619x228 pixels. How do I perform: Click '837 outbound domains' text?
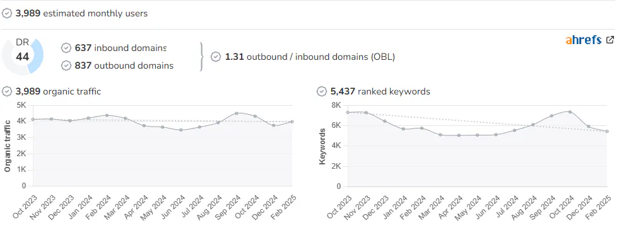pyautogui.click(x=124, y=66)
